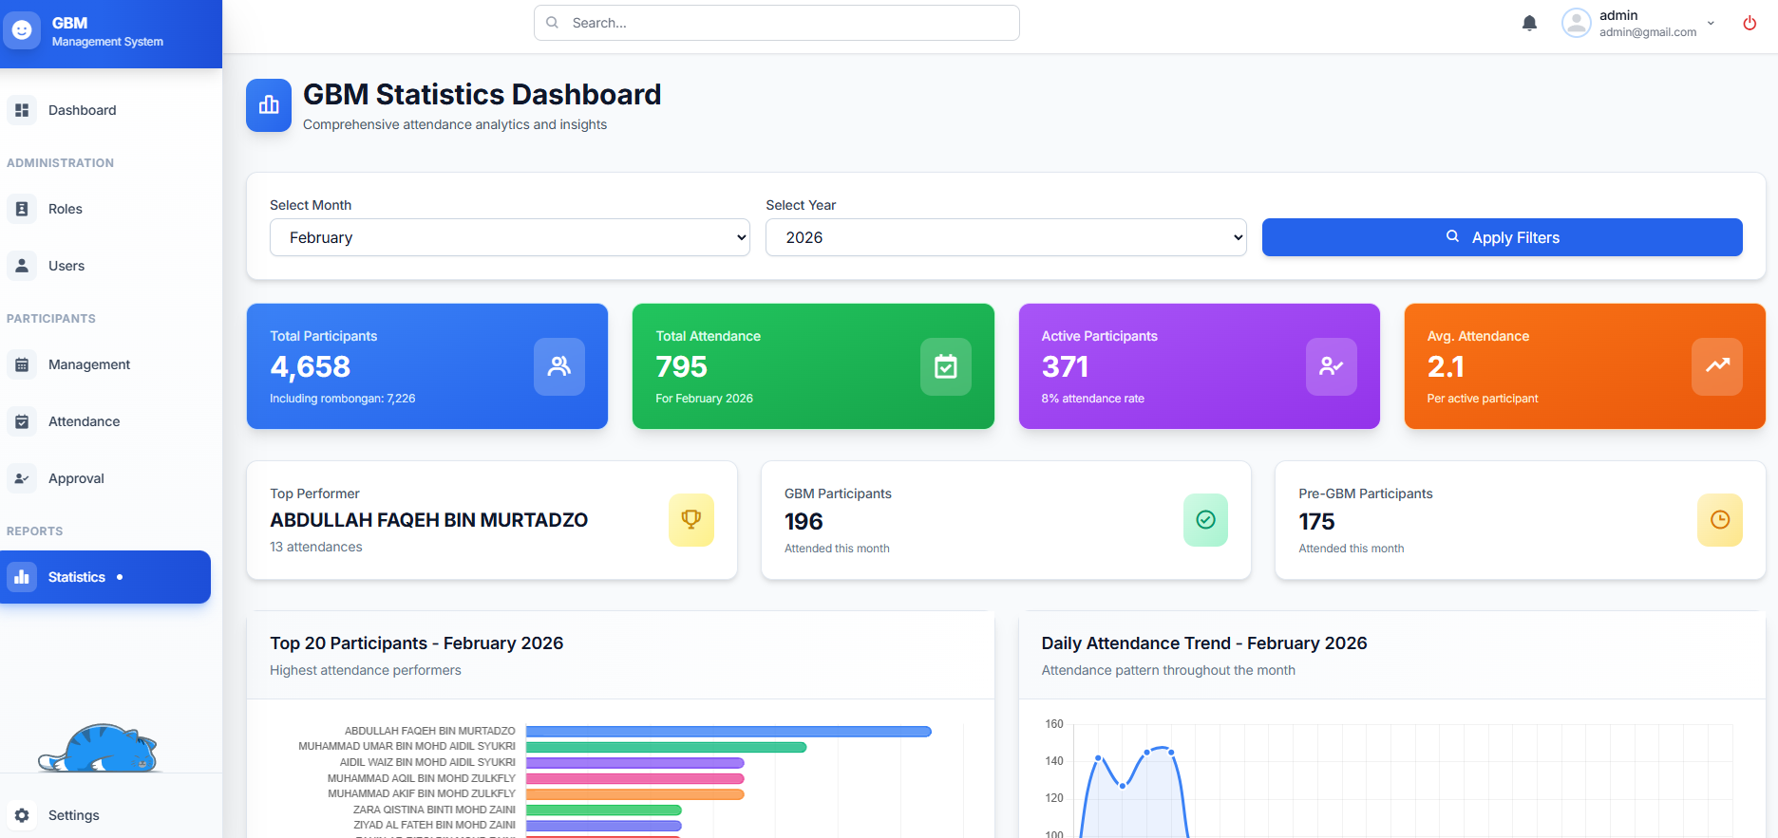Select the Statistics report menu item
The image size is (1778, 838).
(105, 577)
